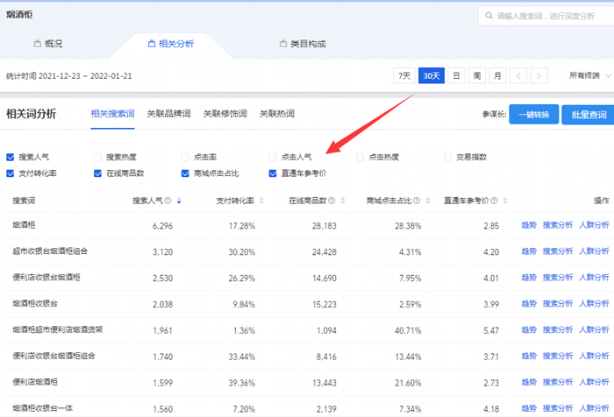Go to next period with right arrow
Screen dimensions: 614x417
(540, 76)
